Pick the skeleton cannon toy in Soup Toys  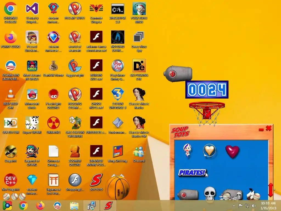pos(232,195)
